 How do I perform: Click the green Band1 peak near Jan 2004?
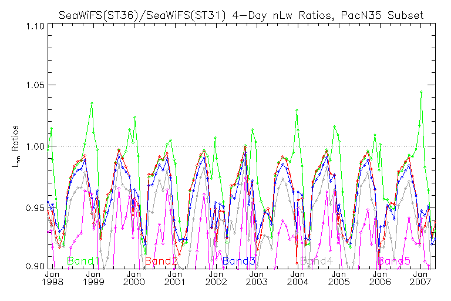click(297, 110)
